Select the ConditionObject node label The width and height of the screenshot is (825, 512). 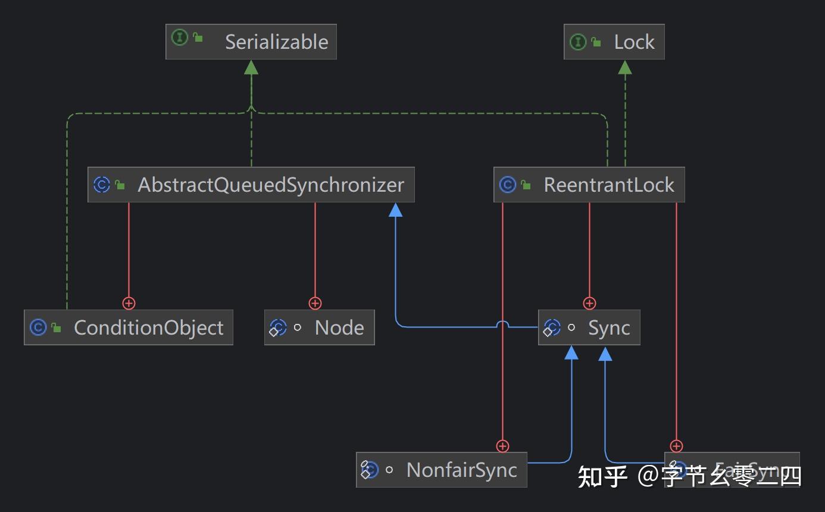[x=148, y=327]
